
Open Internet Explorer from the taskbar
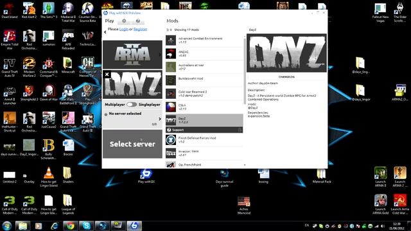coord(54,225)
